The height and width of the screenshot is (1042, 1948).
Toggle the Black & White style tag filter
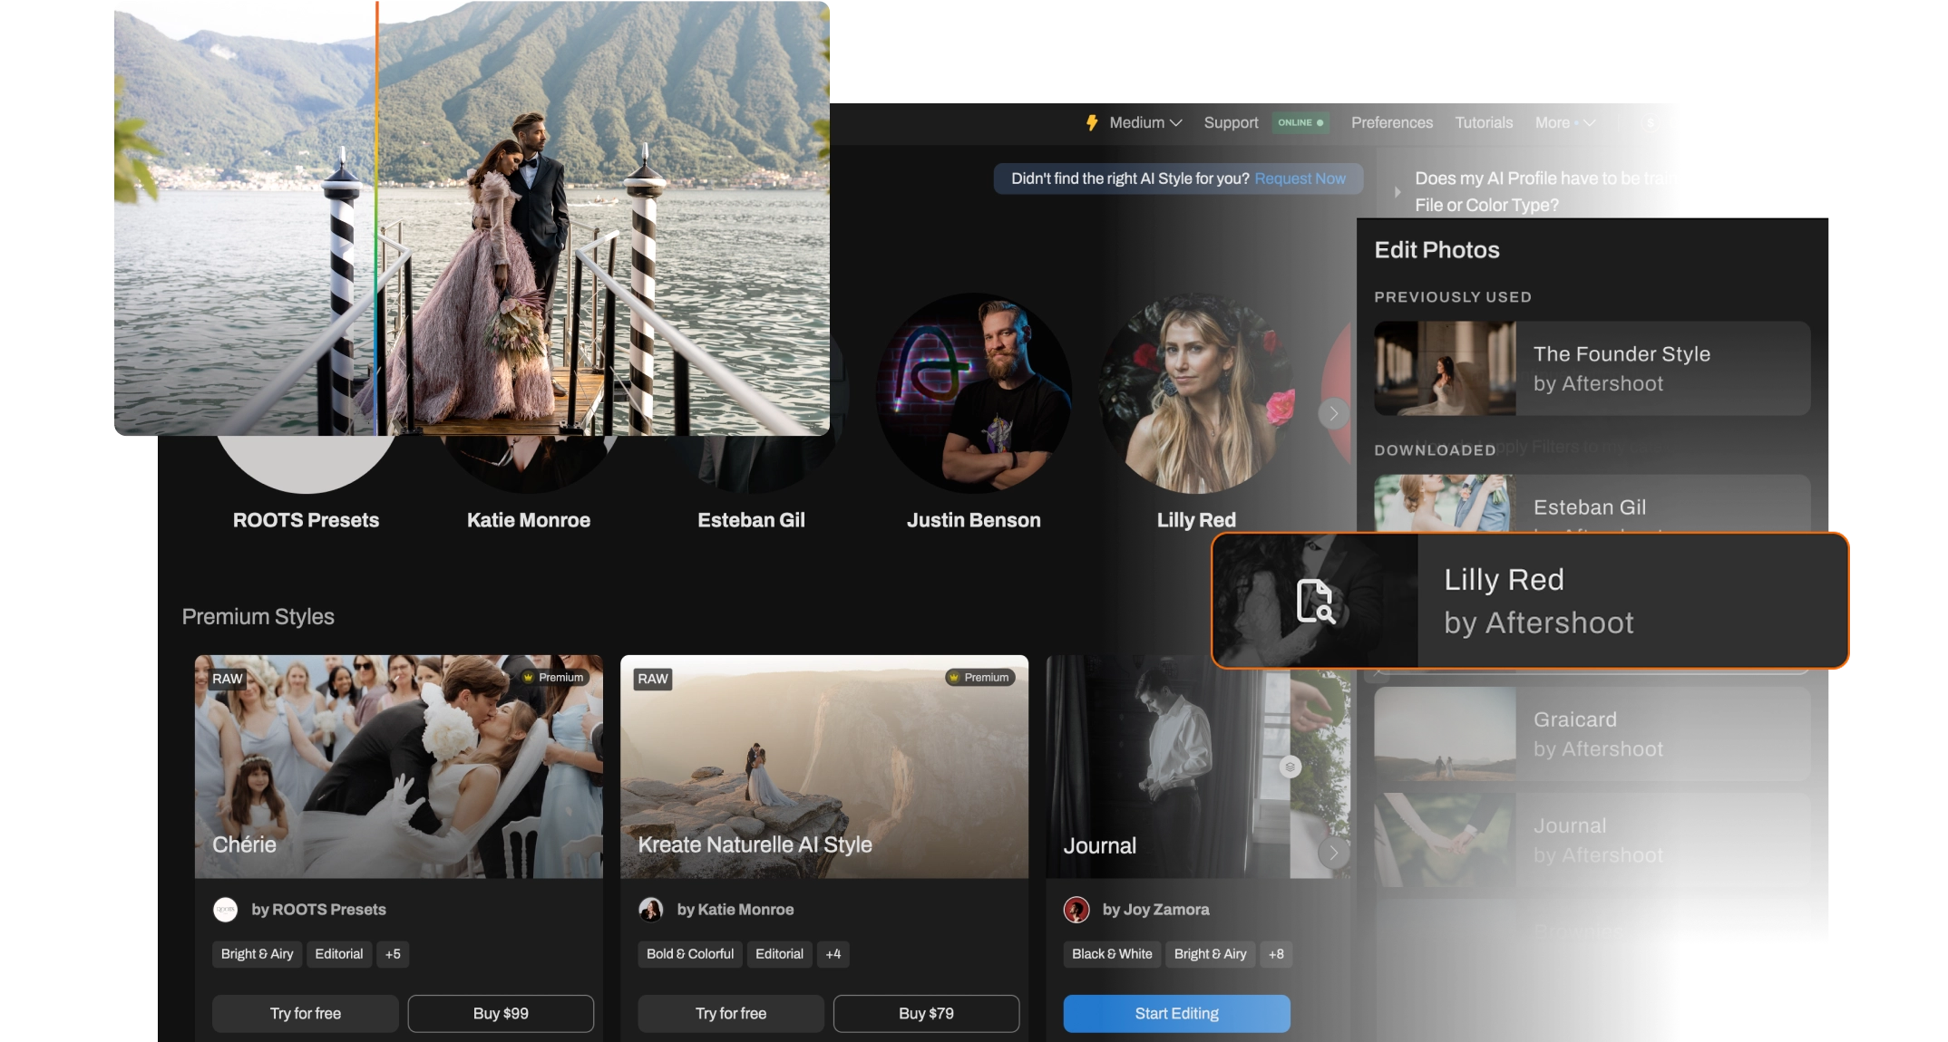pos(1112,953)
